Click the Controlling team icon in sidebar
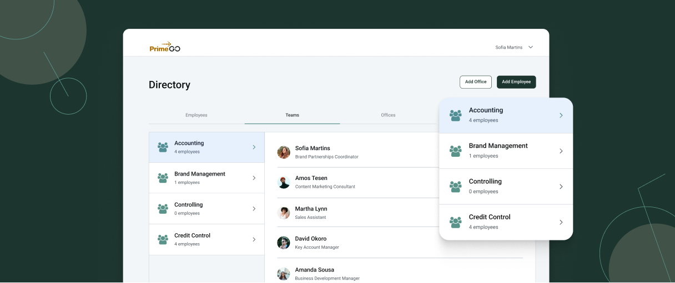 point(163,209)
